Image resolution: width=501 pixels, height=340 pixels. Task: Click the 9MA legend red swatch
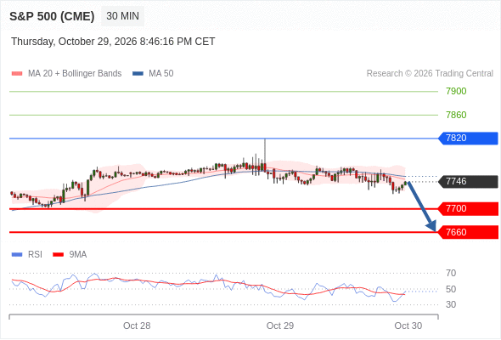pyautogui.click(x=58, y=255)
